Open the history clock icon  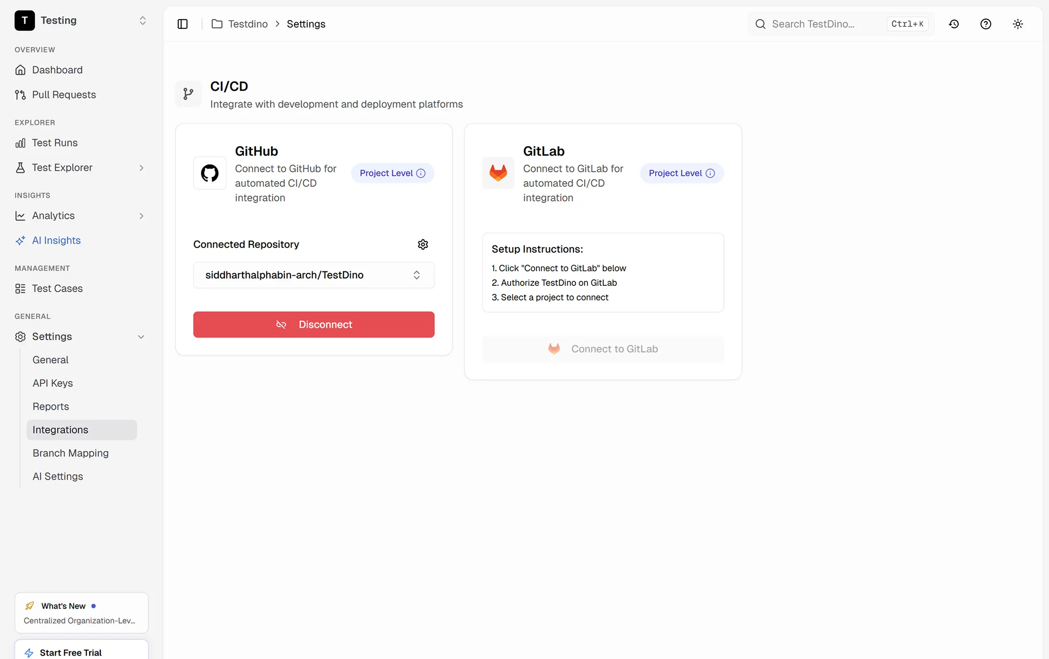954,24
